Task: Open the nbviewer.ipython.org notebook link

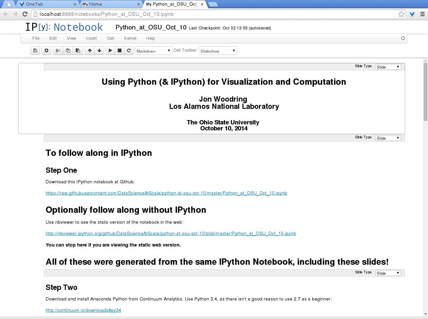Action: (171, 233)
